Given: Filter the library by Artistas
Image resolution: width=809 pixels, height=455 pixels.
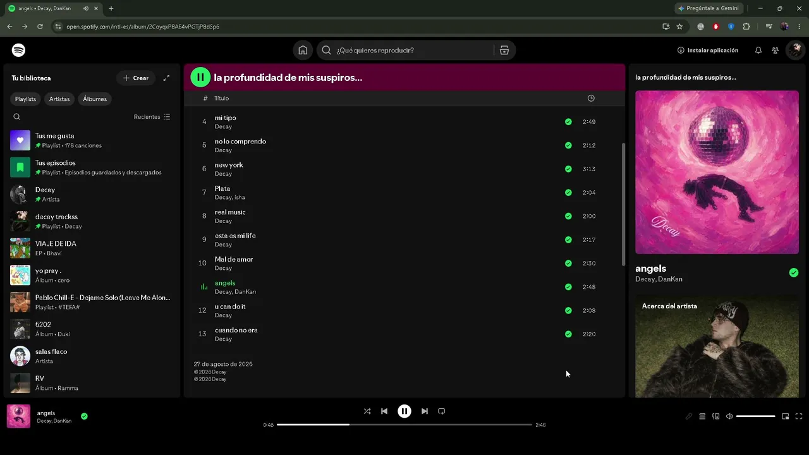Looking at the screenshot, I should click(x=59, y=99).
